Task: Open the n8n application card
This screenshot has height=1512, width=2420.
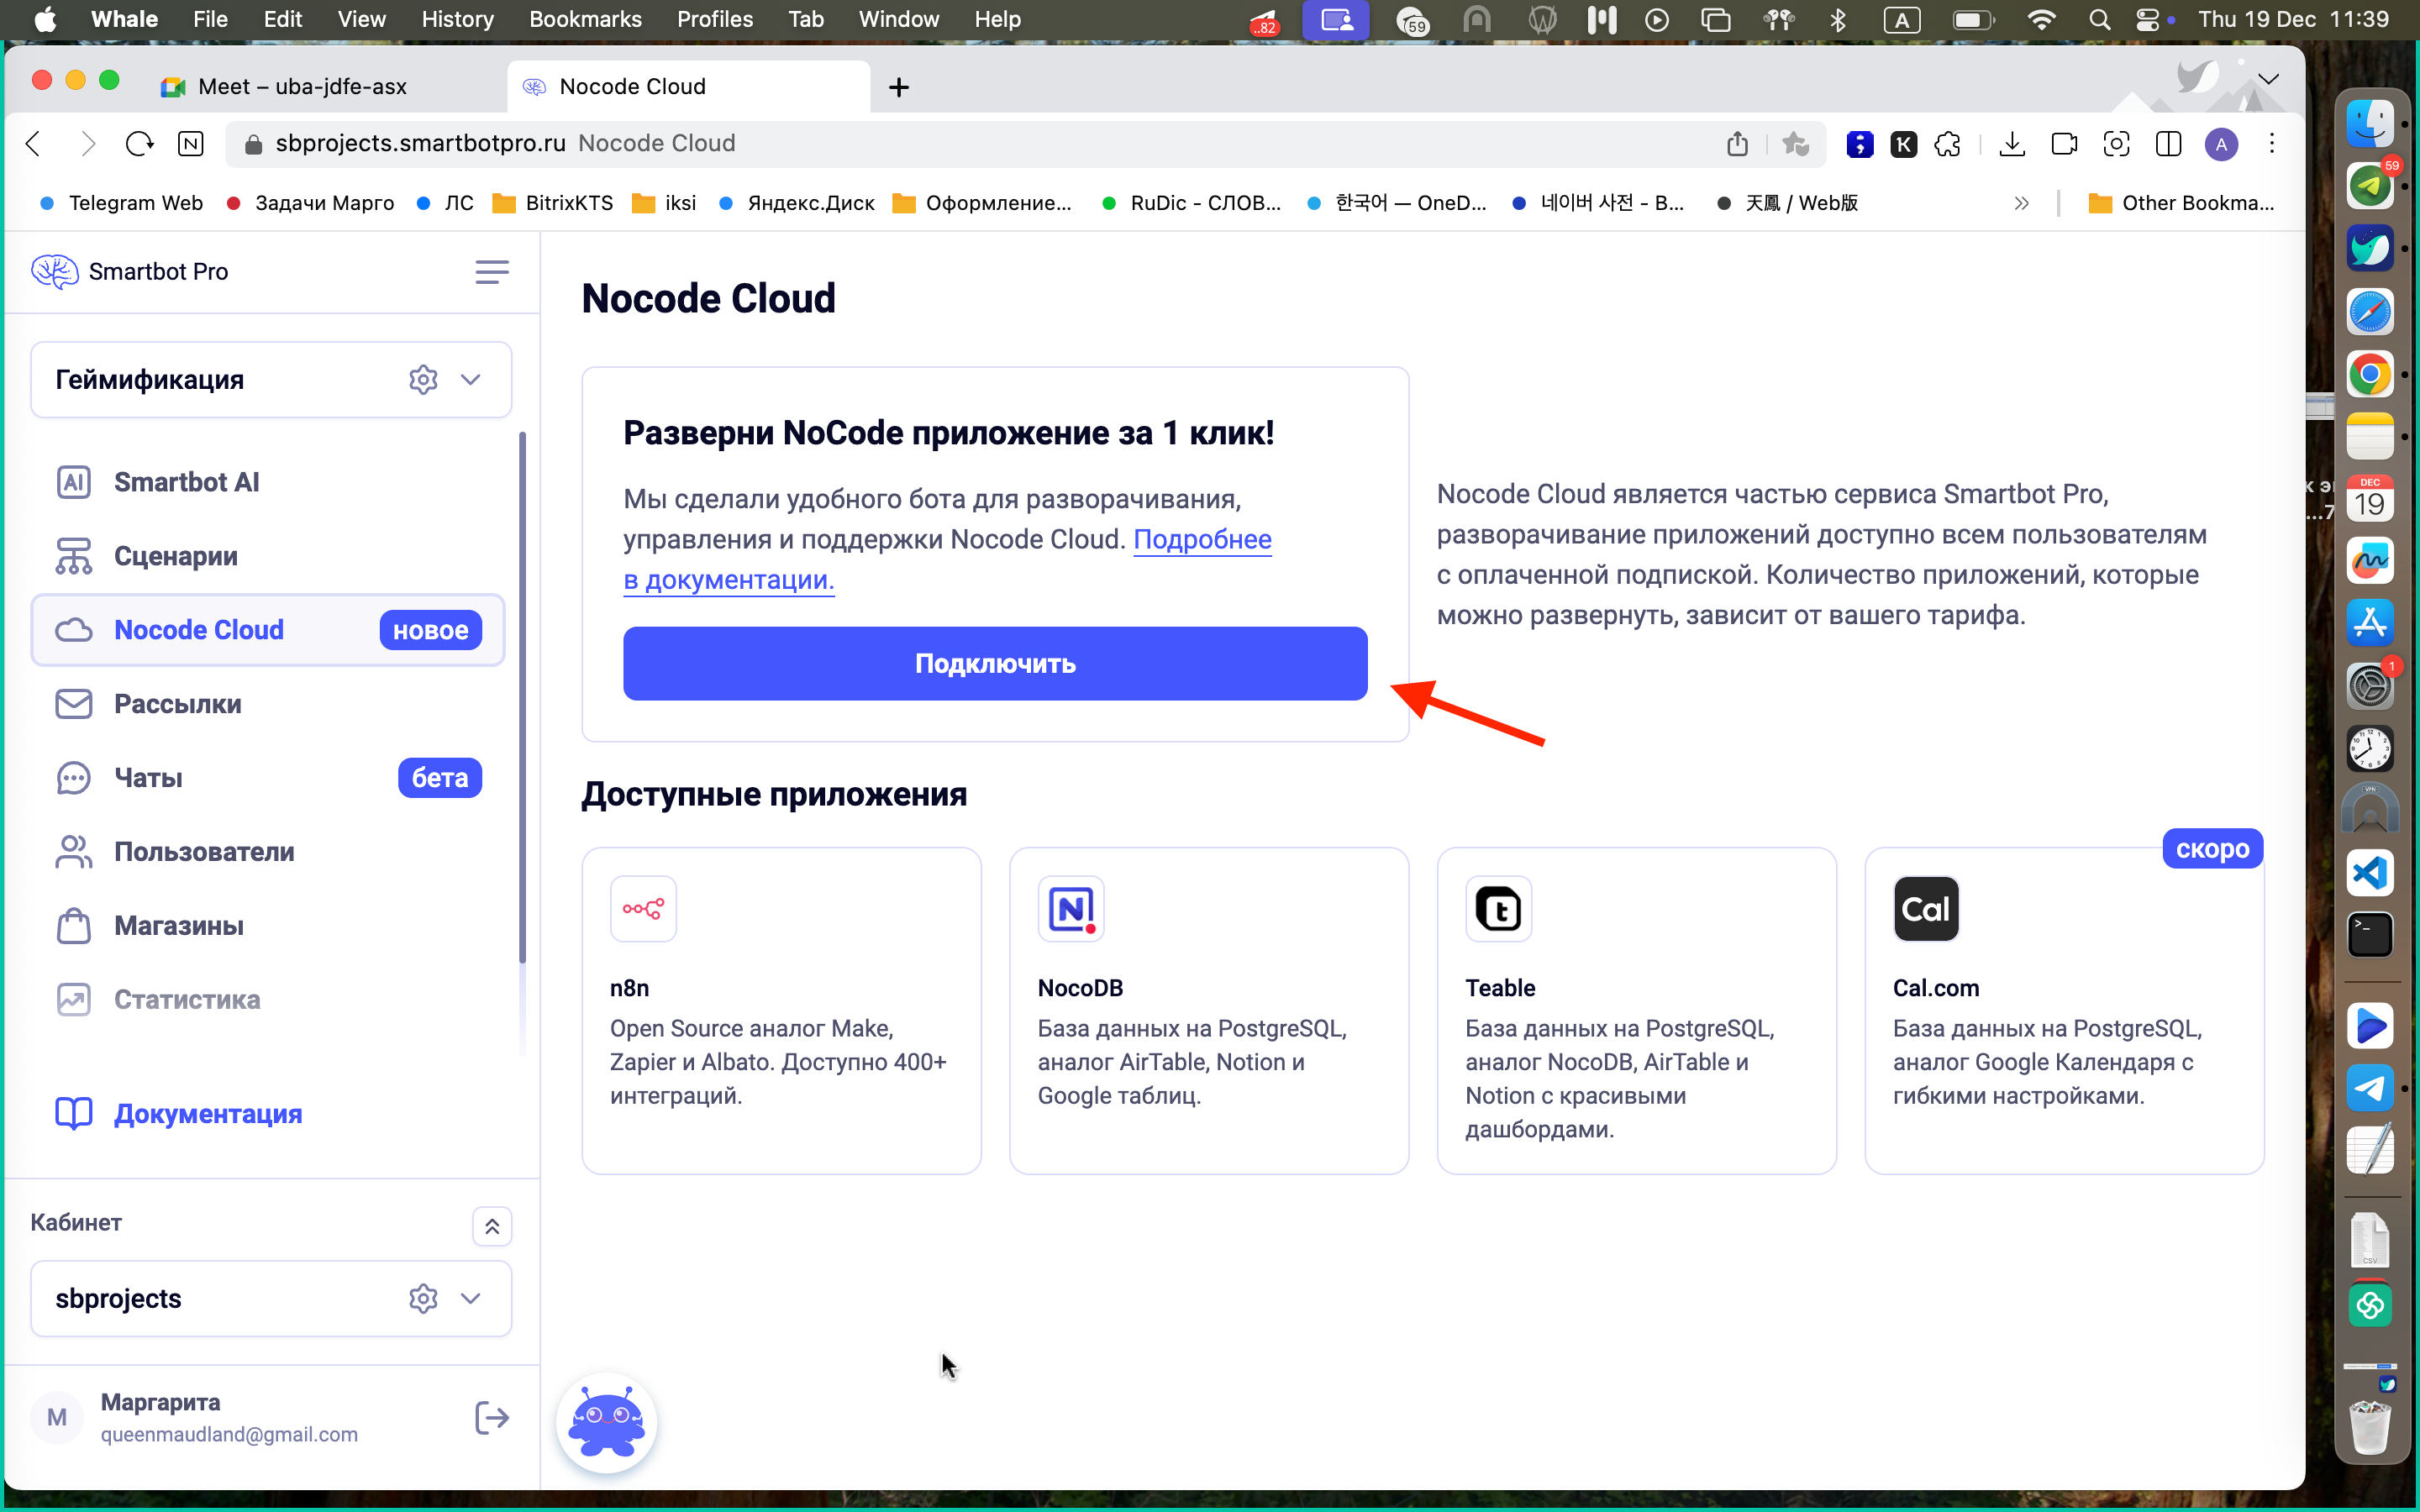Action: tap(781, 1010)
